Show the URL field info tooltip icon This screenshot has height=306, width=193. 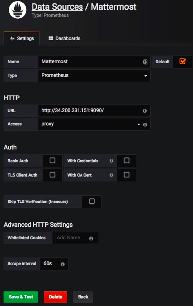pyautogui.click(x=145, y=111)
